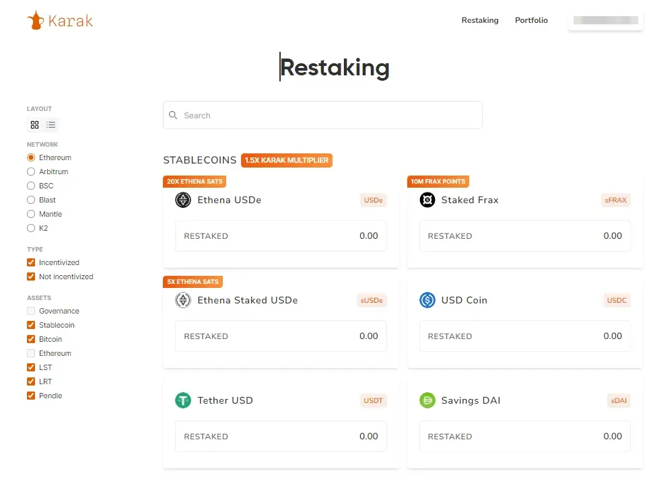Switch to grid layout view
Viewport: 653px width, 477px height.
[x=35, y=124]
